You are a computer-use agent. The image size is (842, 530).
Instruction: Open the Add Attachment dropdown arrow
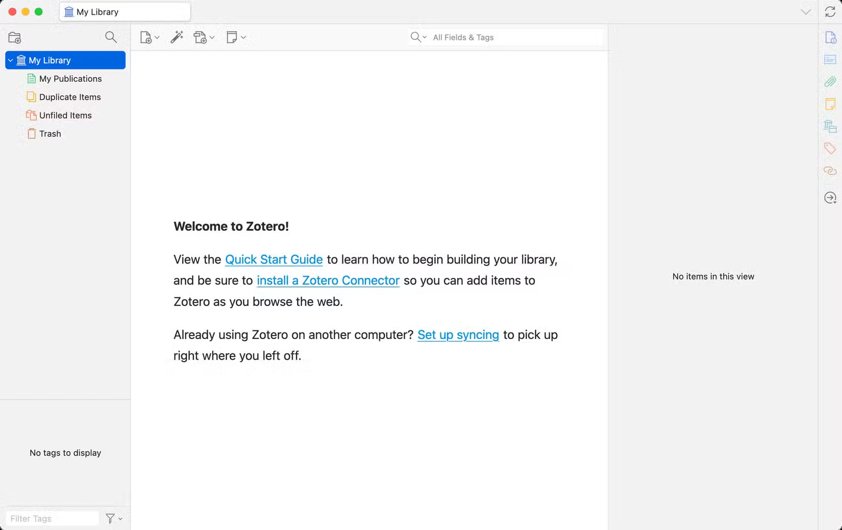212,37
